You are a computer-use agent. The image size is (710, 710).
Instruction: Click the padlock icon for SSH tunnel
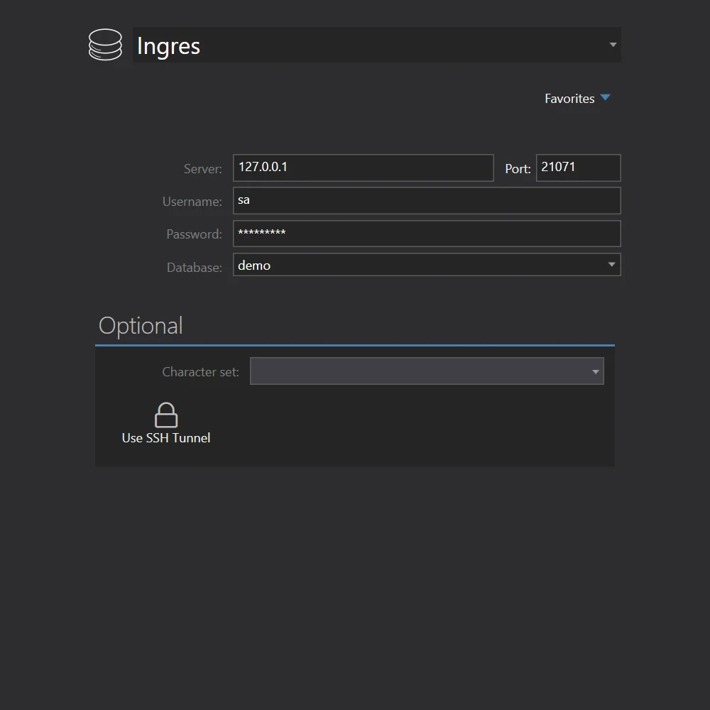[165, 415]
